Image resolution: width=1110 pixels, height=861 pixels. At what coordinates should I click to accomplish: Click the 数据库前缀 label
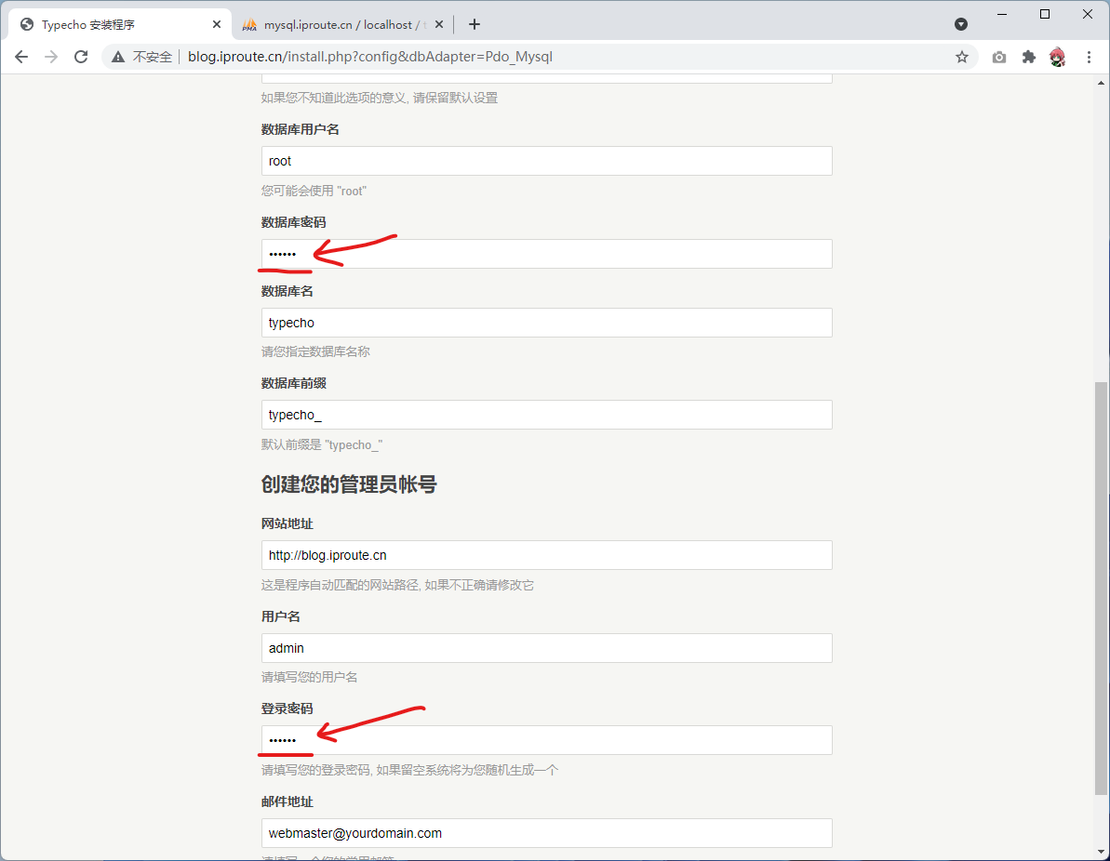(294, 383)
